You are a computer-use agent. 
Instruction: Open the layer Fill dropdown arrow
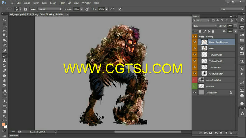coord(235,31)
